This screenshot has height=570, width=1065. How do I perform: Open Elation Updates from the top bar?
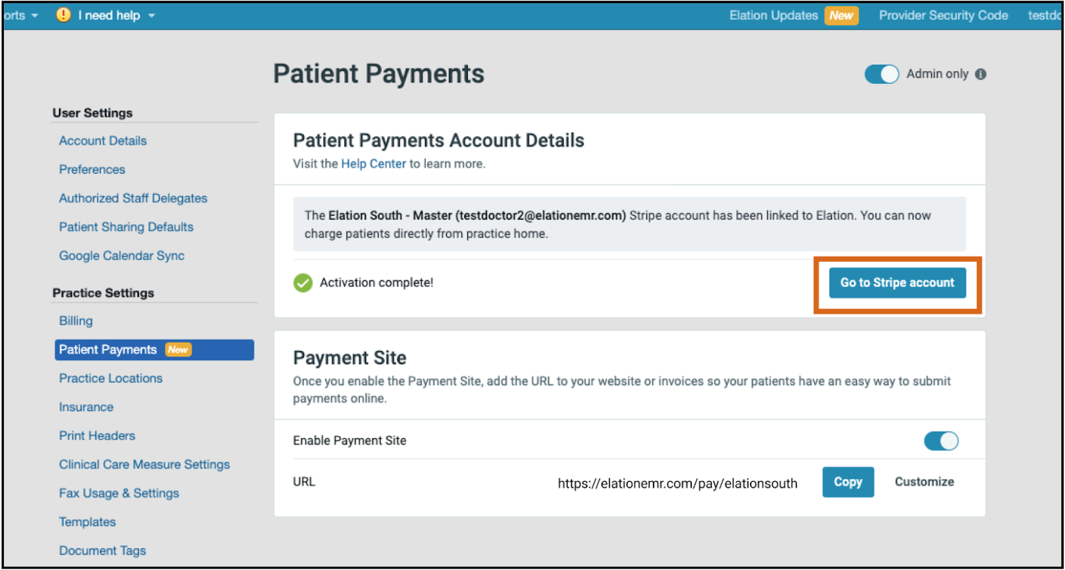tap(773, 15)
